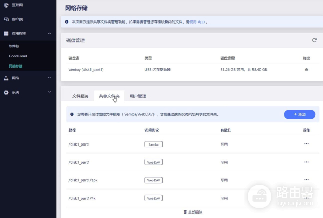Click the info icon in top notice

[x=67, y=22]
